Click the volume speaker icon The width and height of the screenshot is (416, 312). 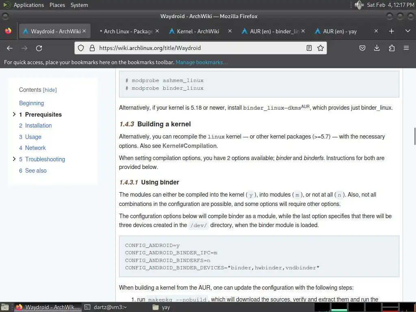(x=359, y=5)
